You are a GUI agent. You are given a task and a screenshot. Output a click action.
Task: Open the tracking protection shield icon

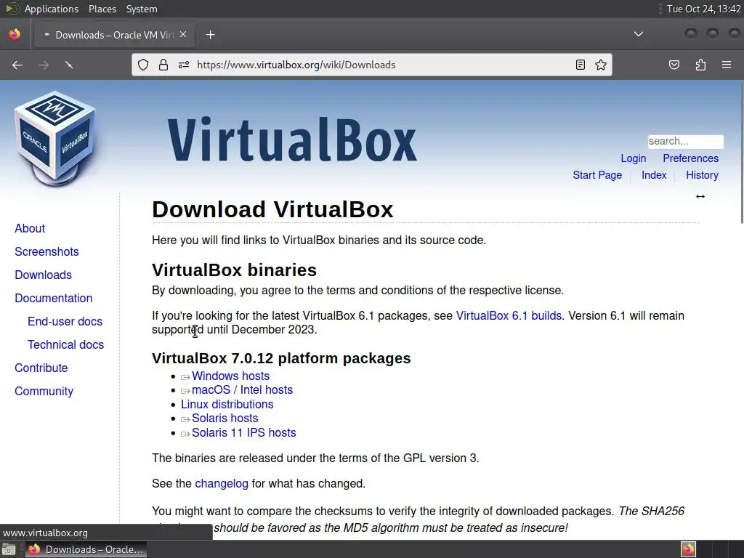coord(143,65)
